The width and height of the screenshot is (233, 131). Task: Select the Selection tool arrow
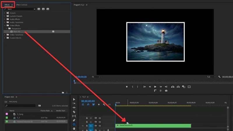tap(74, 99)
